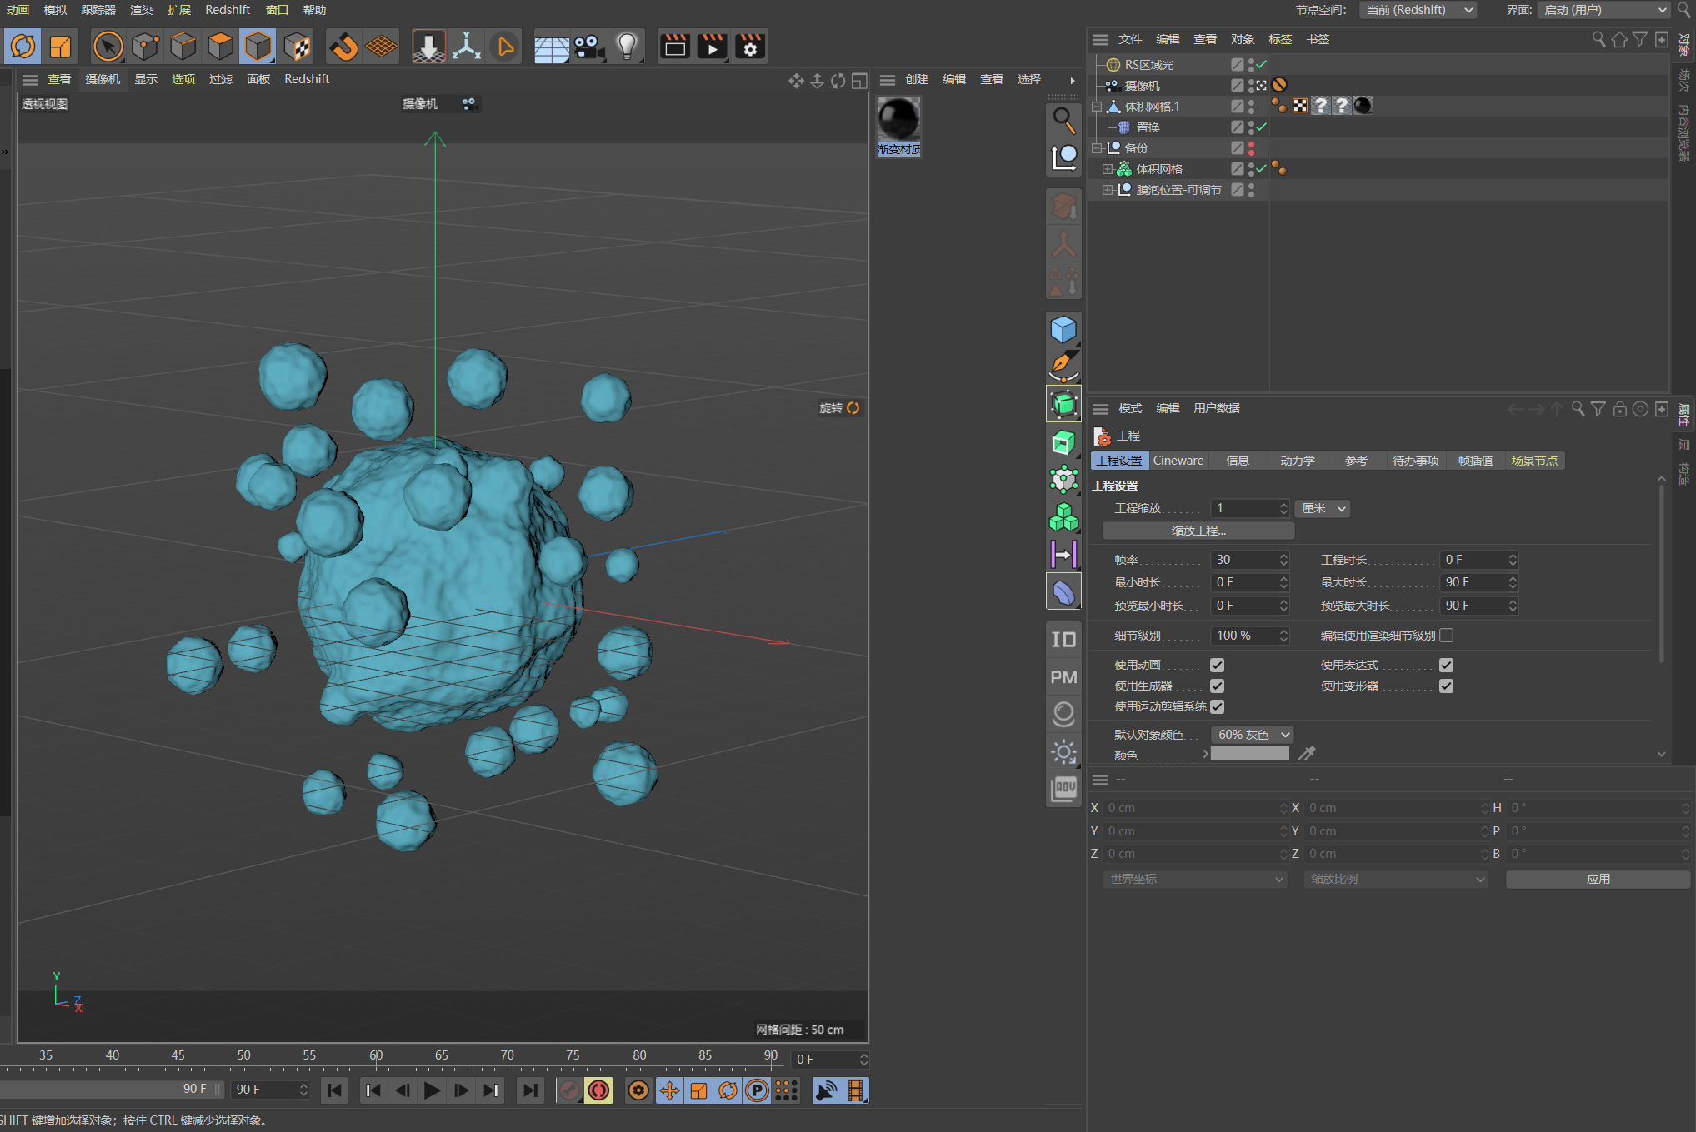1696x1132 pixels.
Task: Click the Redshift sun light icon
Action: click(x=1063, y=752)
